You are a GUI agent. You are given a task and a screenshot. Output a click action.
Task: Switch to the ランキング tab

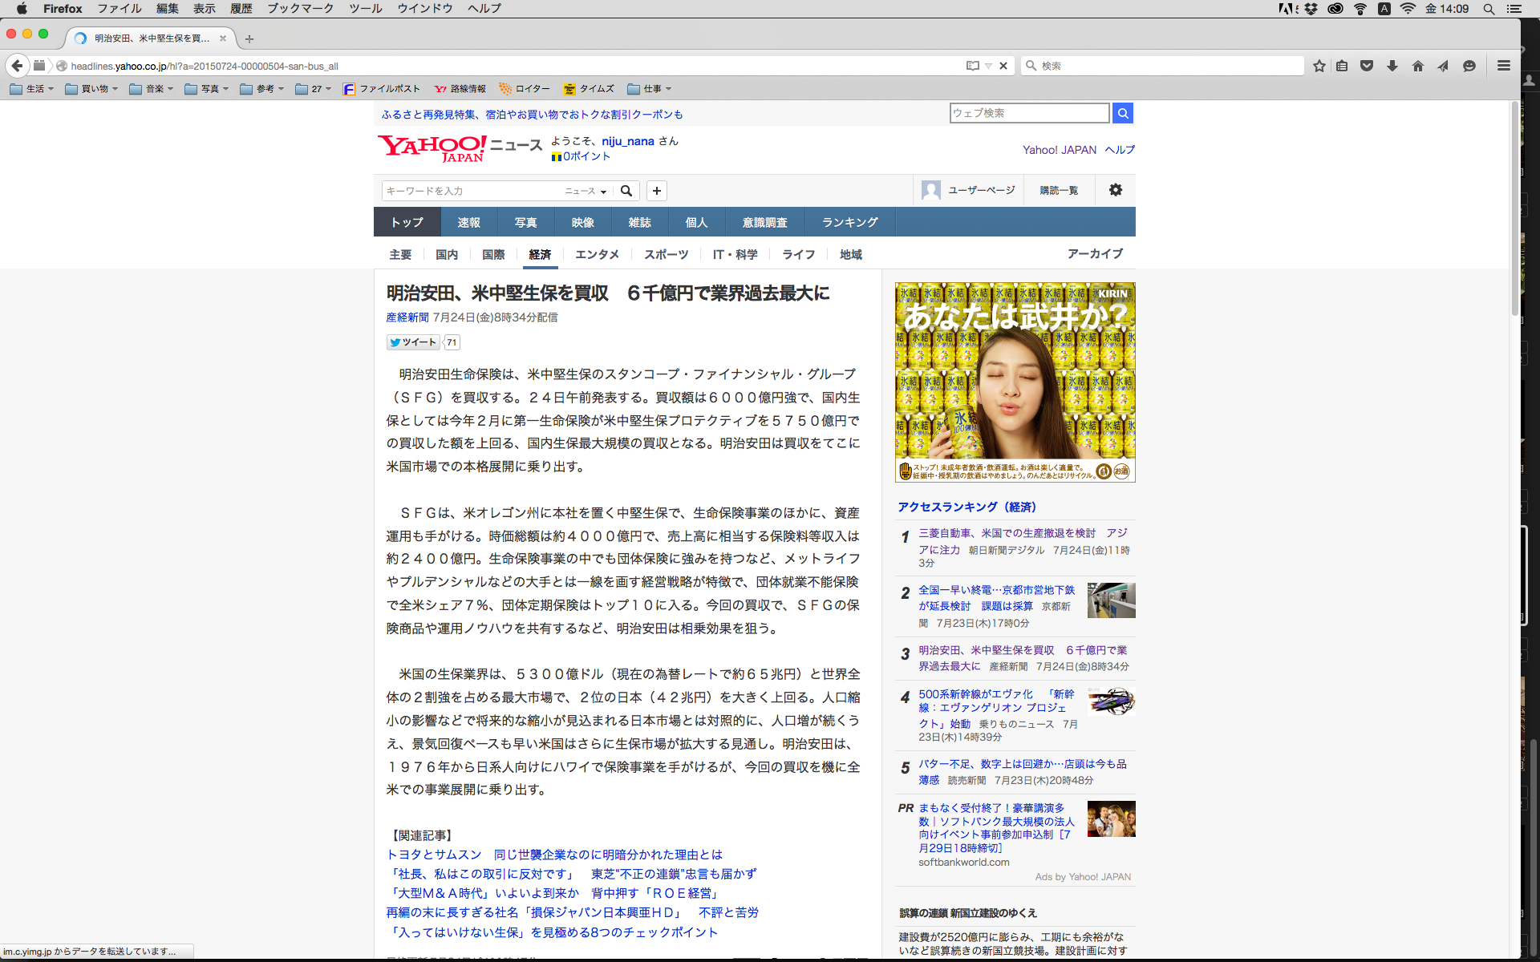point(849,222)
